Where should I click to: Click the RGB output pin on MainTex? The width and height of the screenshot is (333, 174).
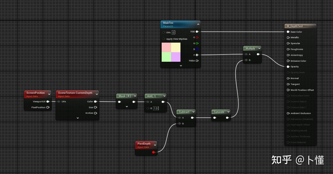tap(197, 31)
